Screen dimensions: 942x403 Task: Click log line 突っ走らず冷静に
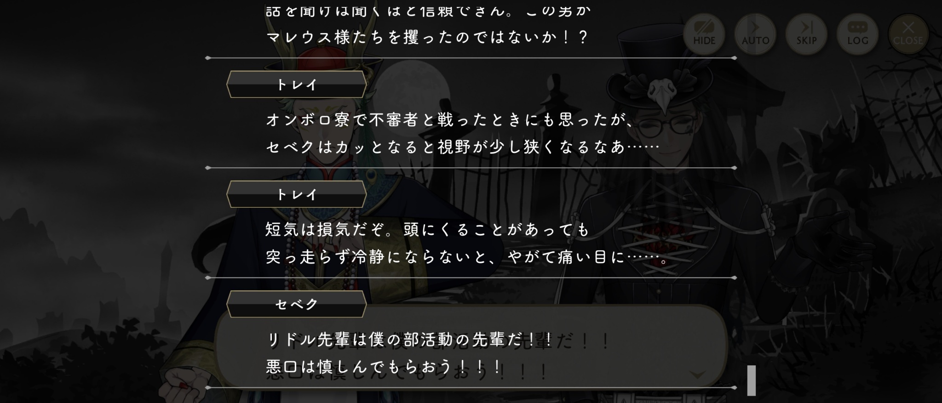point(467,257)
